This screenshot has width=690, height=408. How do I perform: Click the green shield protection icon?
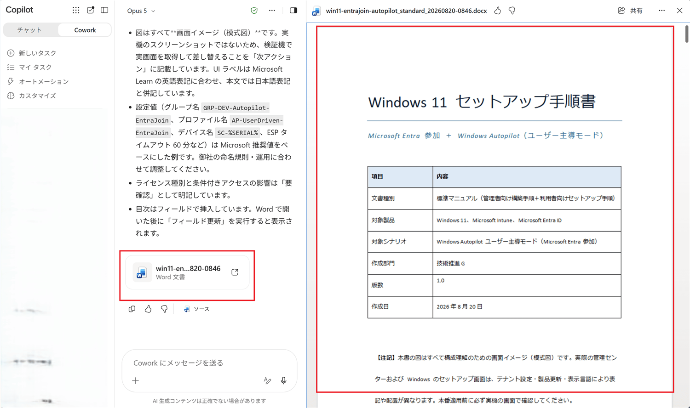[254, 10]
